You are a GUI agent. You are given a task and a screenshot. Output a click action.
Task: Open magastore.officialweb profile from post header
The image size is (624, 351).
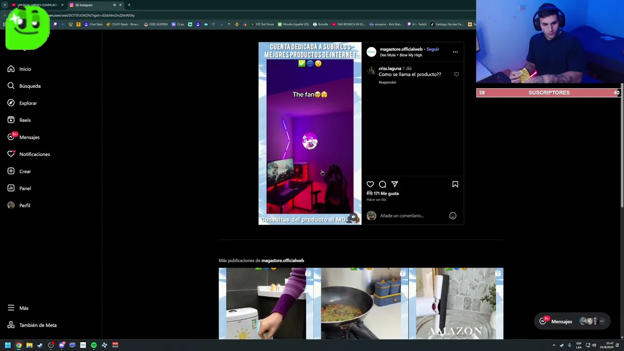tap(401, 49)
